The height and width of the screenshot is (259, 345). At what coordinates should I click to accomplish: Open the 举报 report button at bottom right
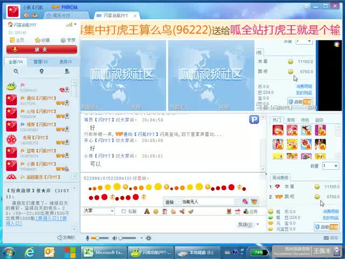(331, 237)
